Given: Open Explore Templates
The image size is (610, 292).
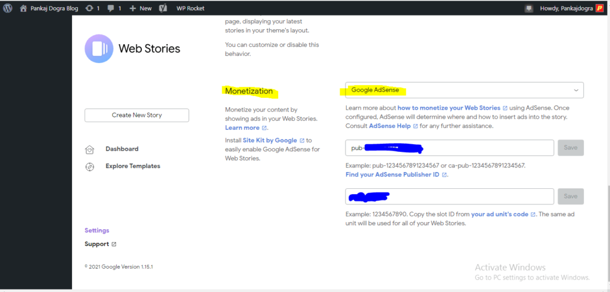Looking at the screenshot, I should coord(133,166).
